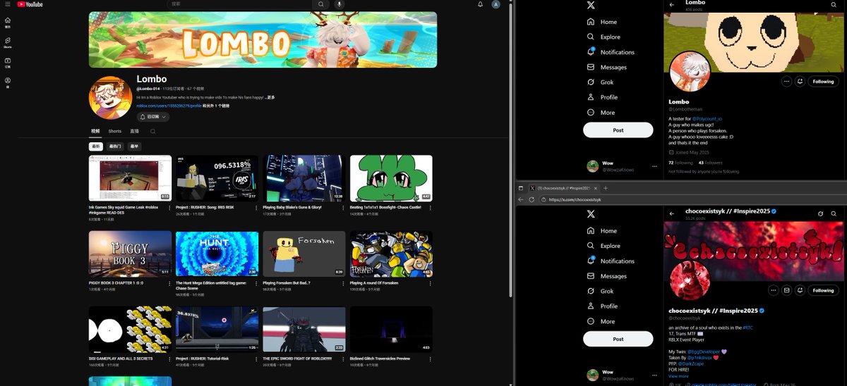Click the message envelope on chocoexistsyk's profile
847x386 pixels.
click(x=787, y=290)
